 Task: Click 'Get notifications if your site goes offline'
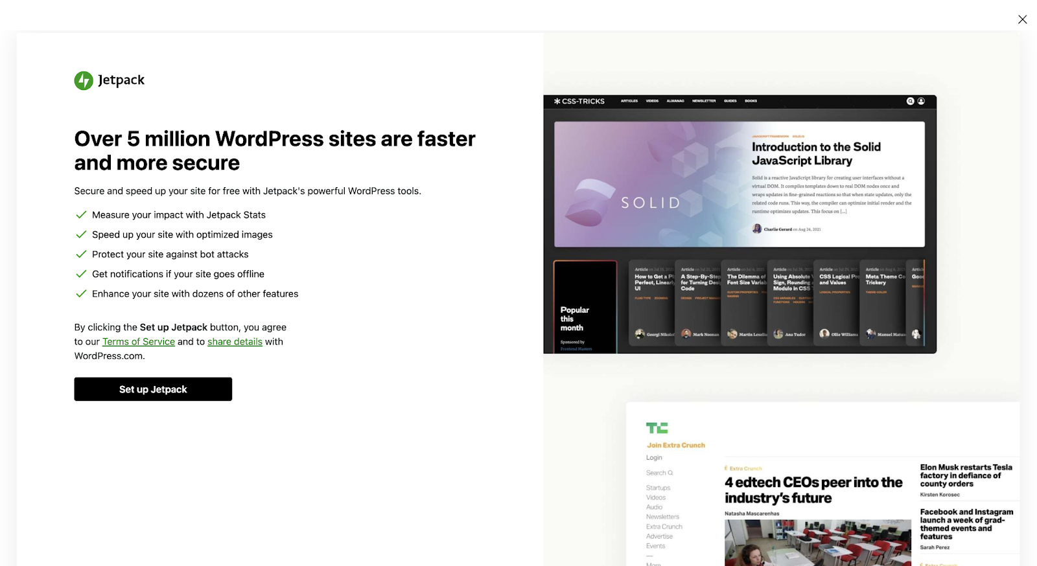point(178,274)
